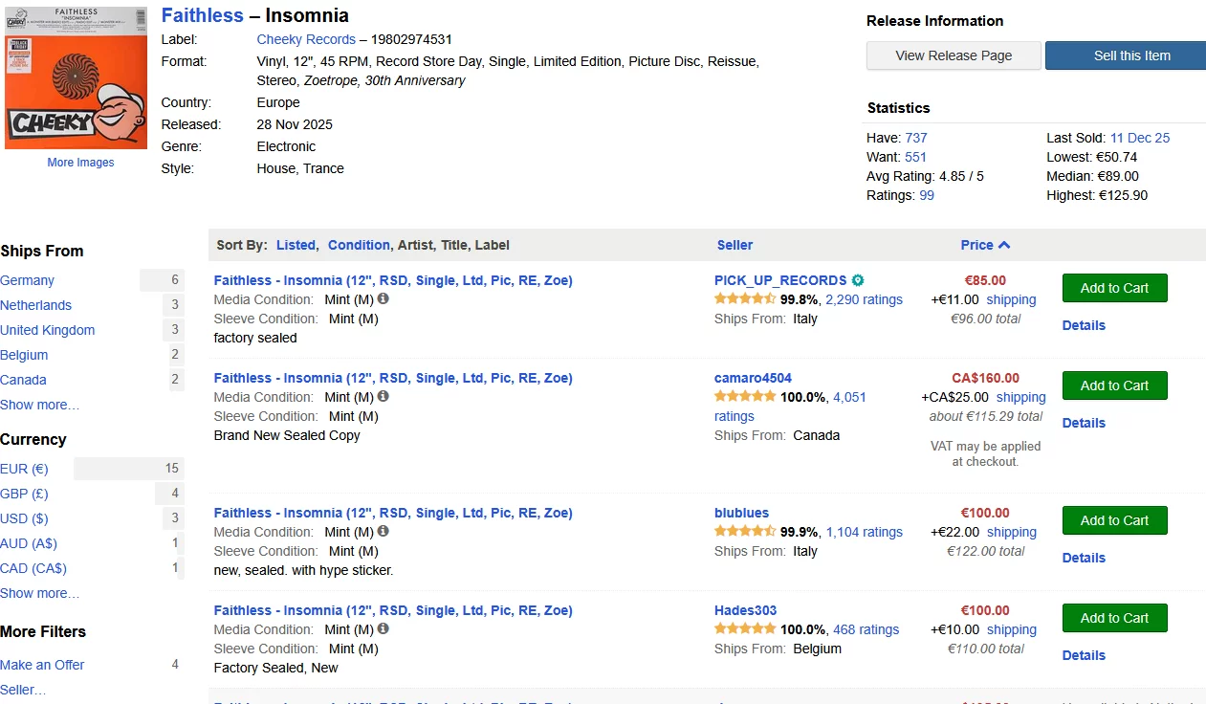Viewport: 1206px width, 704px height.
Task: Click info icon in camaro4504 listing media condition
Action: [384, 397]
